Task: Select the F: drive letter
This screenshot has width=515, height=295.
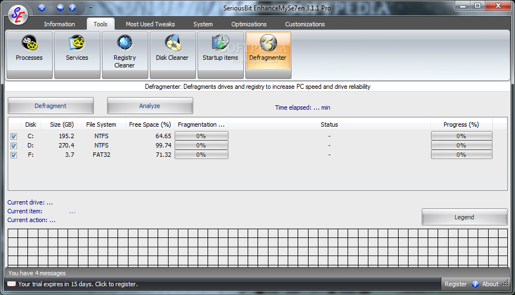Action: pyautogui.click(x=31, y=155)
